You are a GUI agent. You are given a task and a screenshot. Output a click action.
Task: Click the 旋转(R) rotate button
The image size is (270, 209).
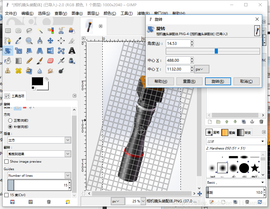218,81
